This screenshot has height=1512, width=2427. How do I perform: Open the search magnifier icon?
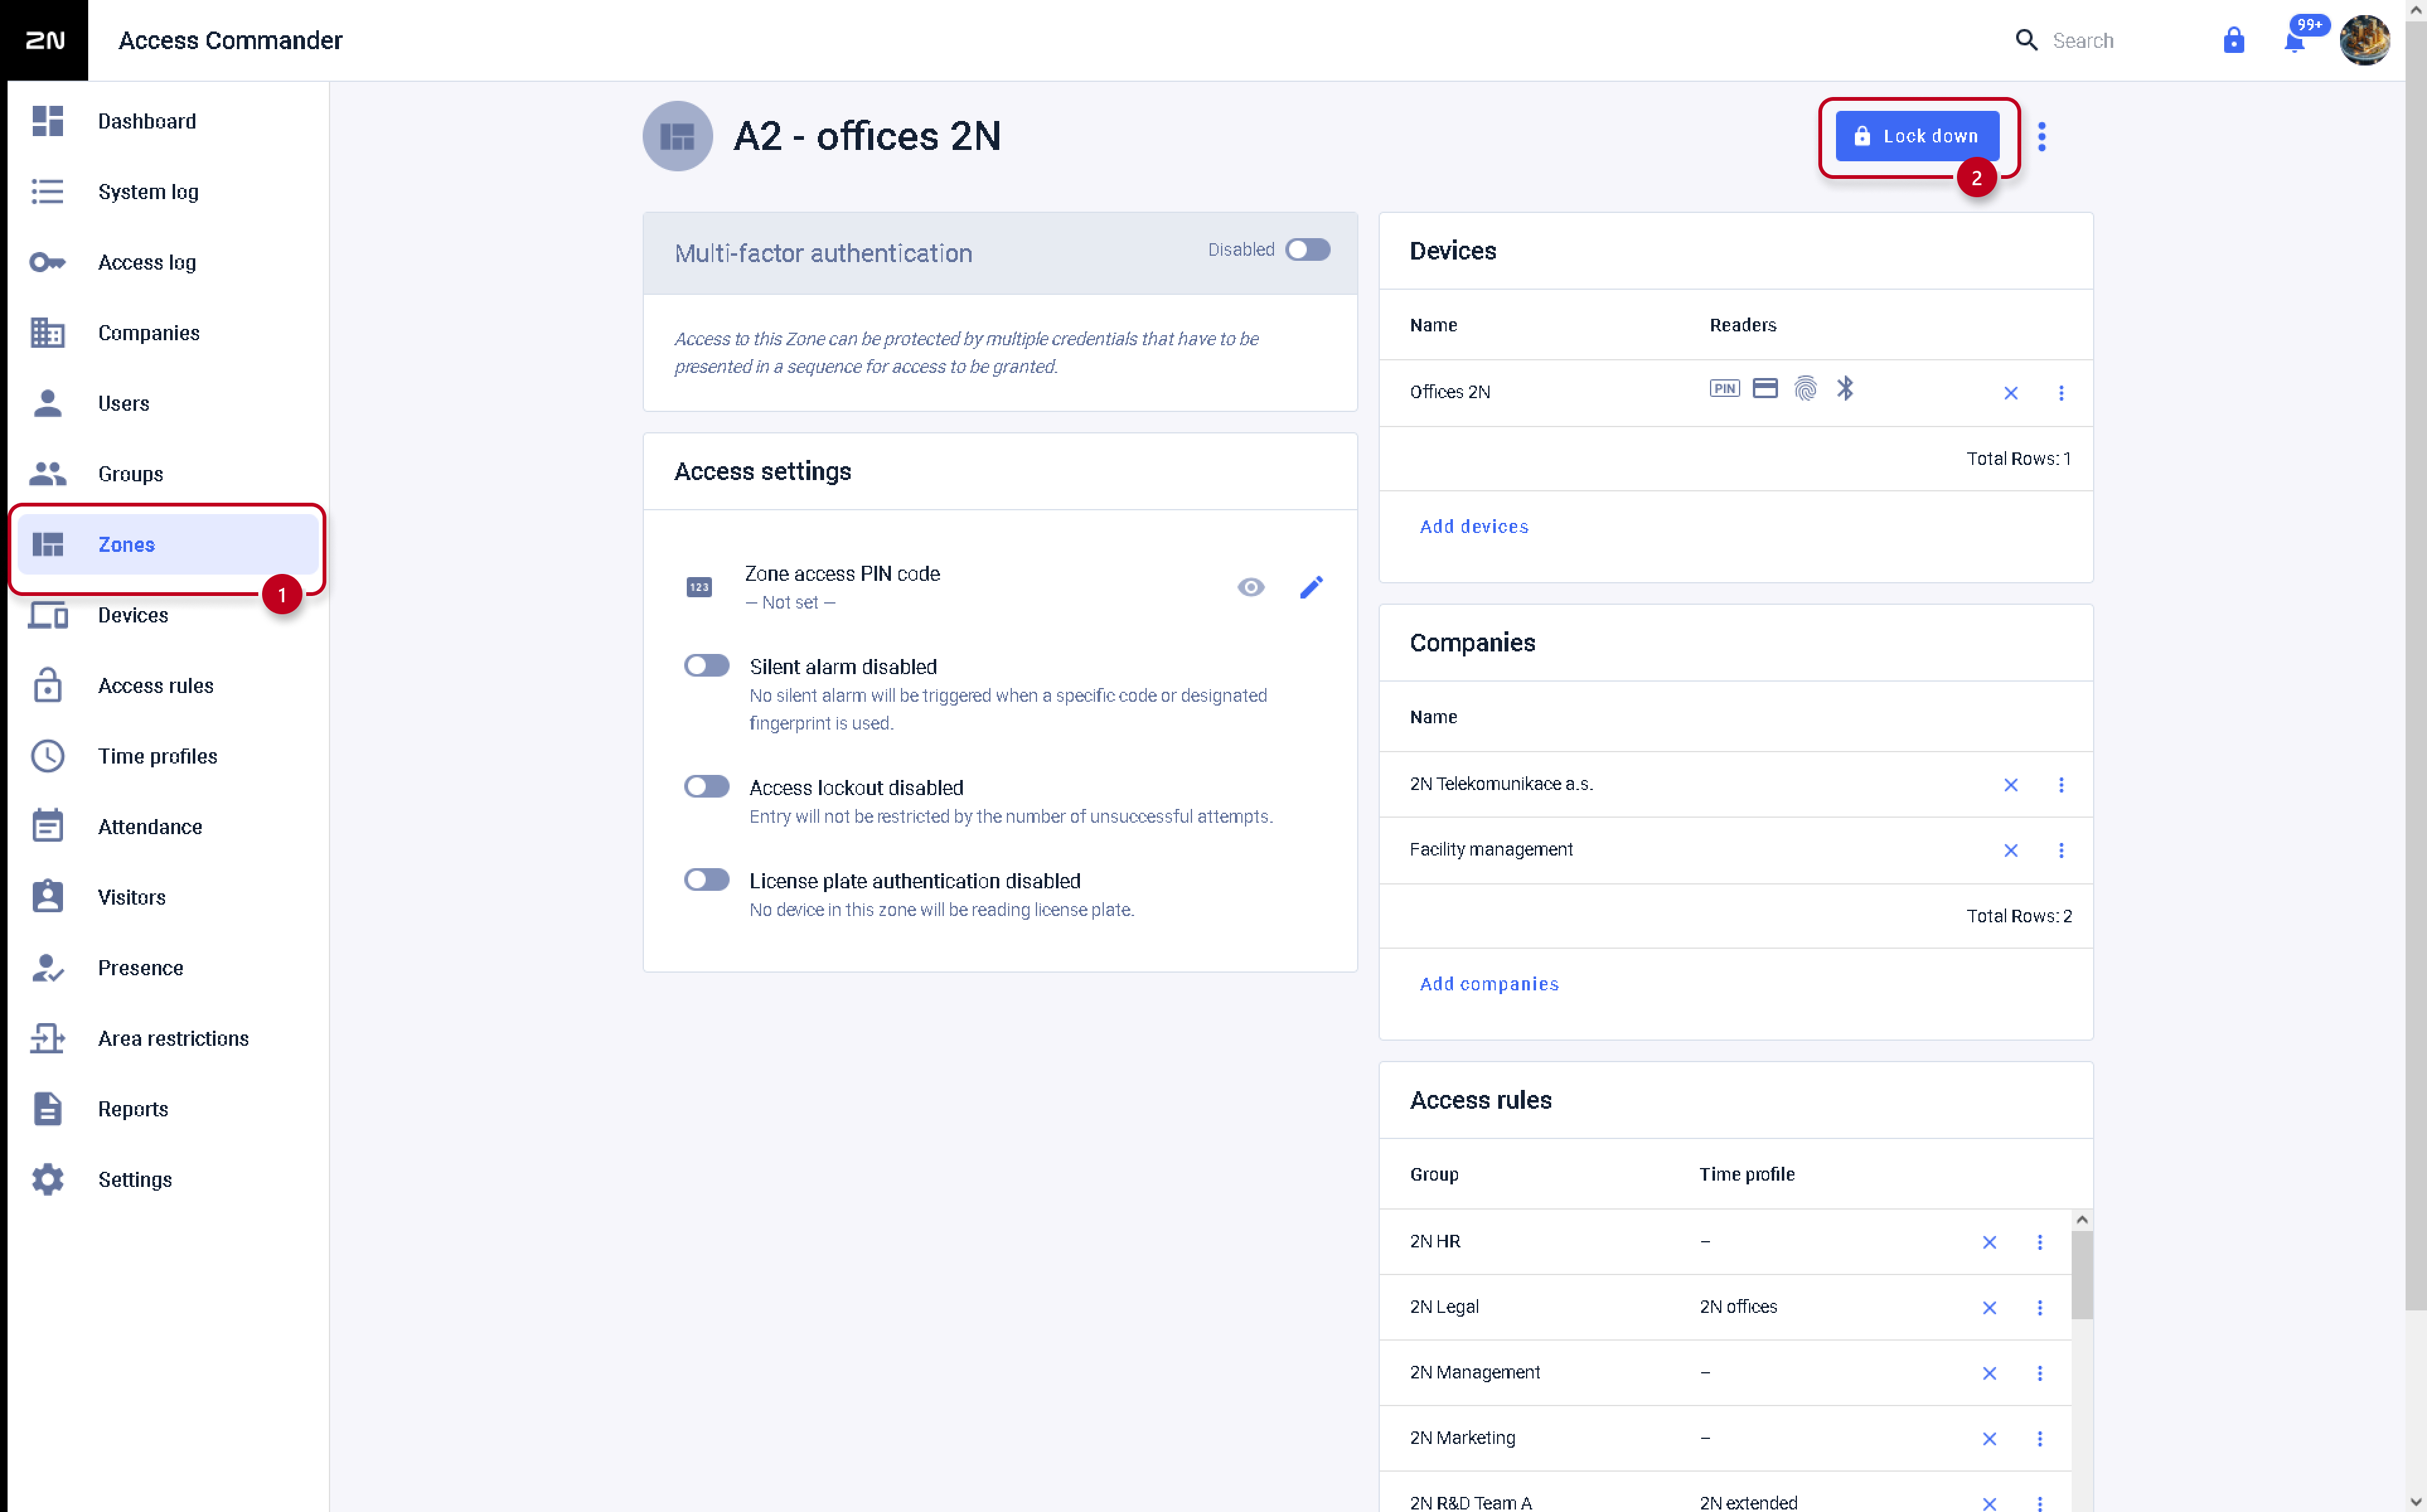(2026, 40)
